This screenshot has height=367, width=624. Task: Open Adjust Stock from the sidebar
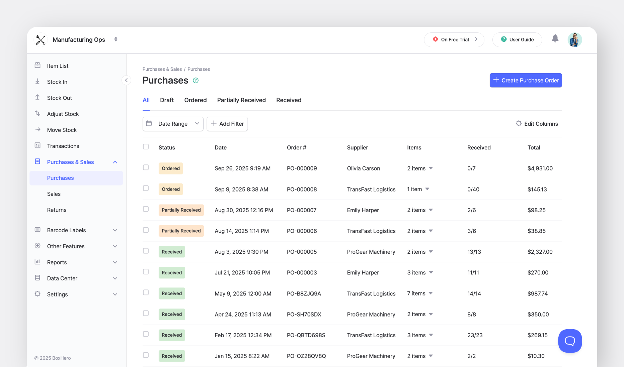[x=38, y=114]
